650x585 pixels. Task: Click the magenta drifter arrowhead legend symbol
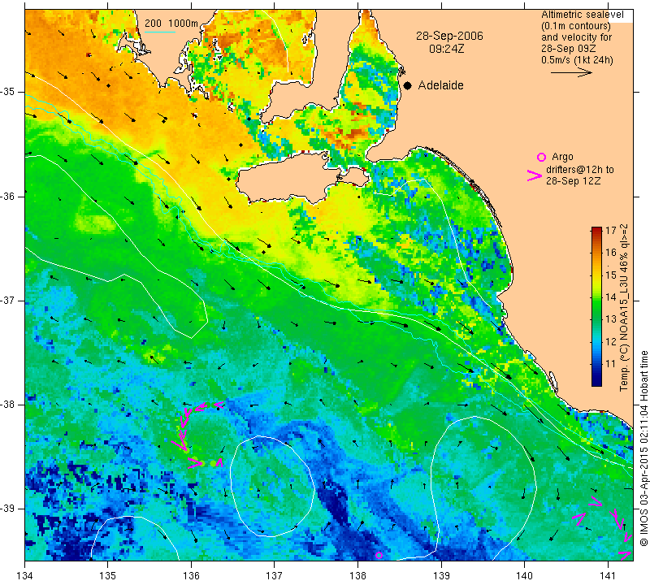[535, 175]
